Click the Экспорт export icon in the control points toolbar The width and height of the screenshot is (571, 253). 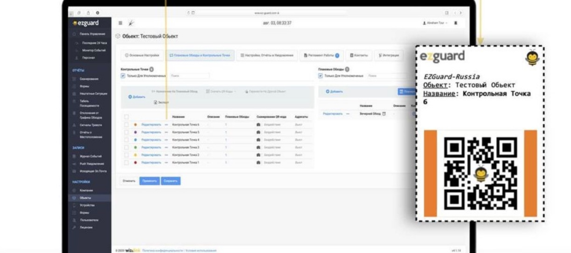(x=155, y=102)
